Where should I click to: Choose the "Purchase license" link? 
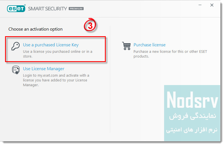150,45
